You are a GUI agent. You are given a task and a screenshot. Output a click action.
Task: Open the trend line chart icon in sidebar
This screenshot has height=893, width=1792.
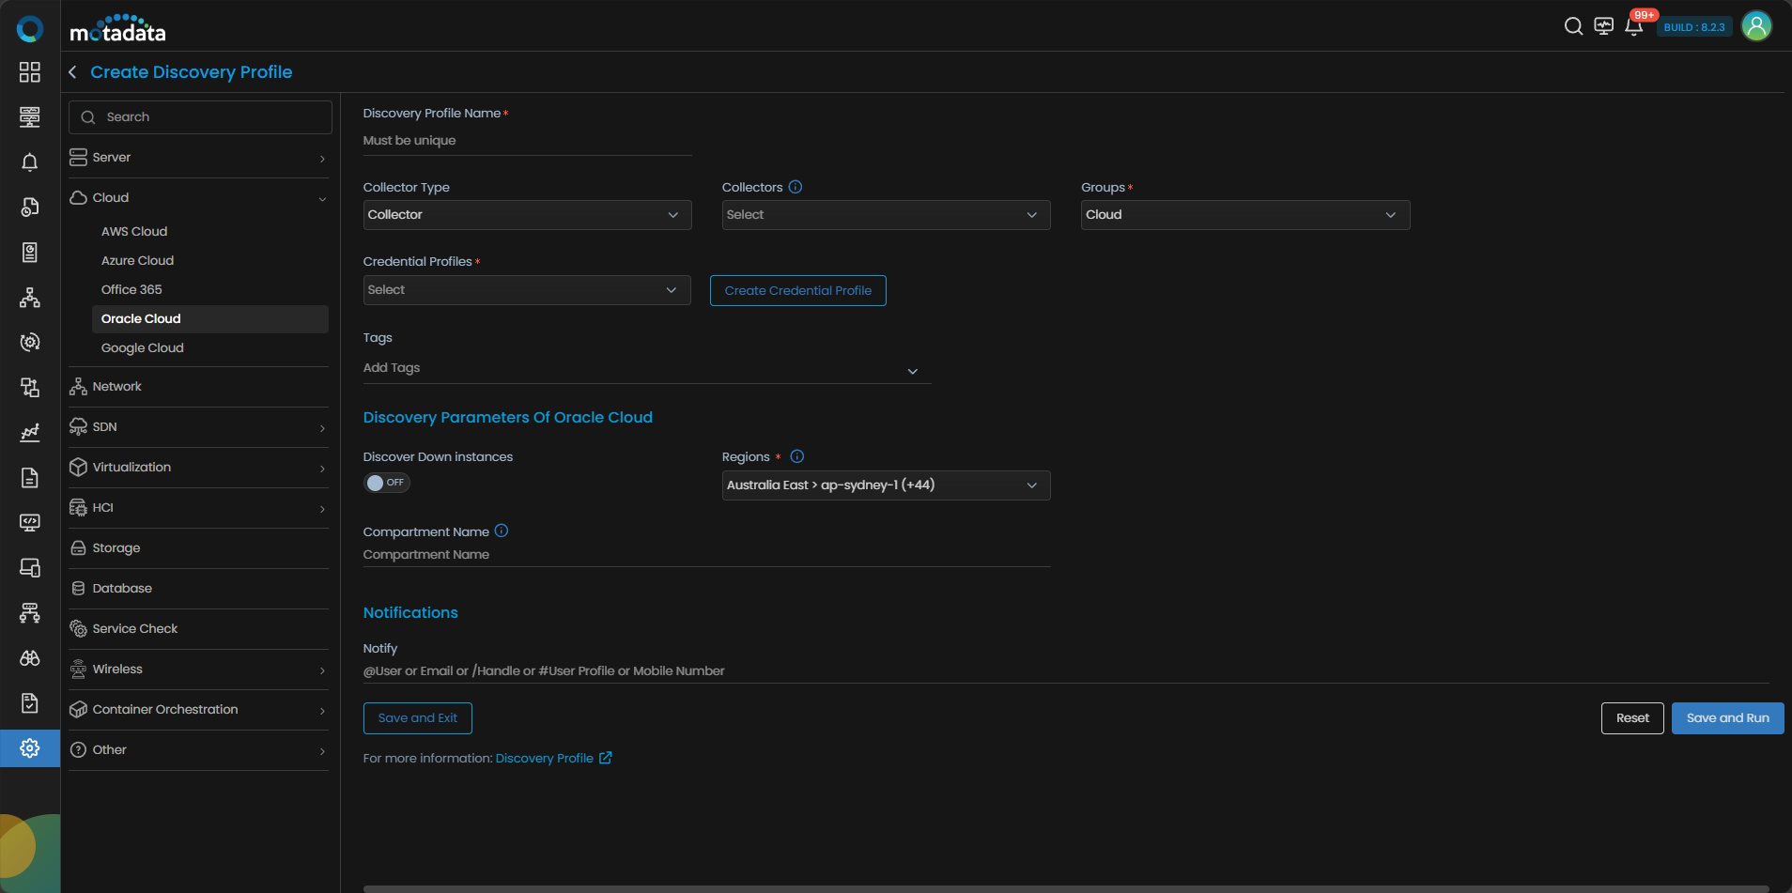[x=30, y=432]
